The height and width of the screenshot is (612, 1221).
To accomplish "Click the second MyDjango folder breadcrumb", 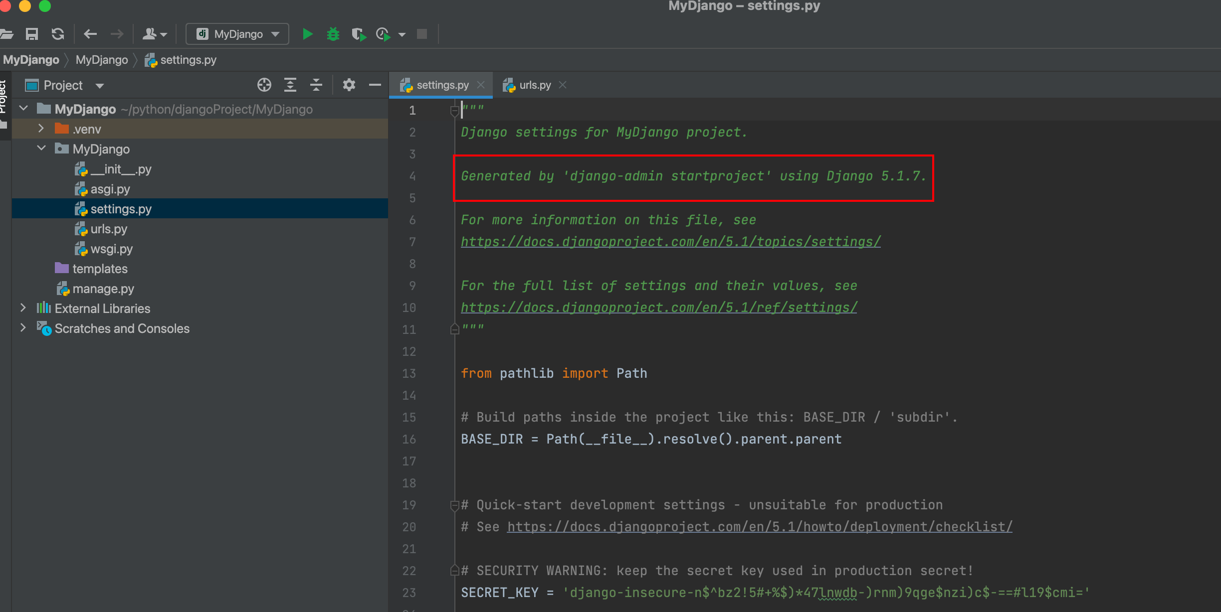I will [x=102, y=60].
